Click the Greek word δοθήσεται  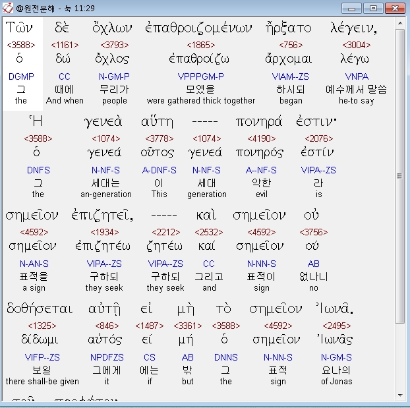[40, 309]
